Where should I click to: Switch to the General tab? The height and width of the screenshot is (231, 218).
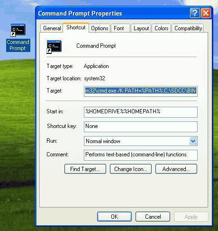pos(52,28)
